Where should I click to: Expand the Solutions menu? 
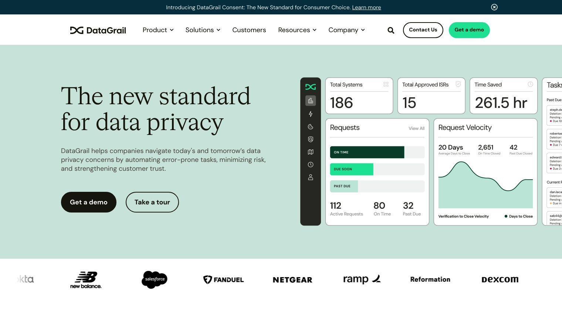(203, 30)
